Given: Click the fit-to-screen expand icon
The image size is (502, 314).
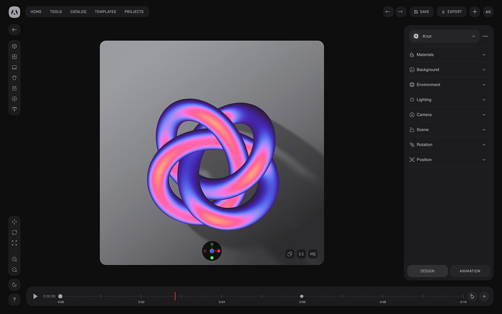Looking at the screenshot, I should tap(15, 243).
